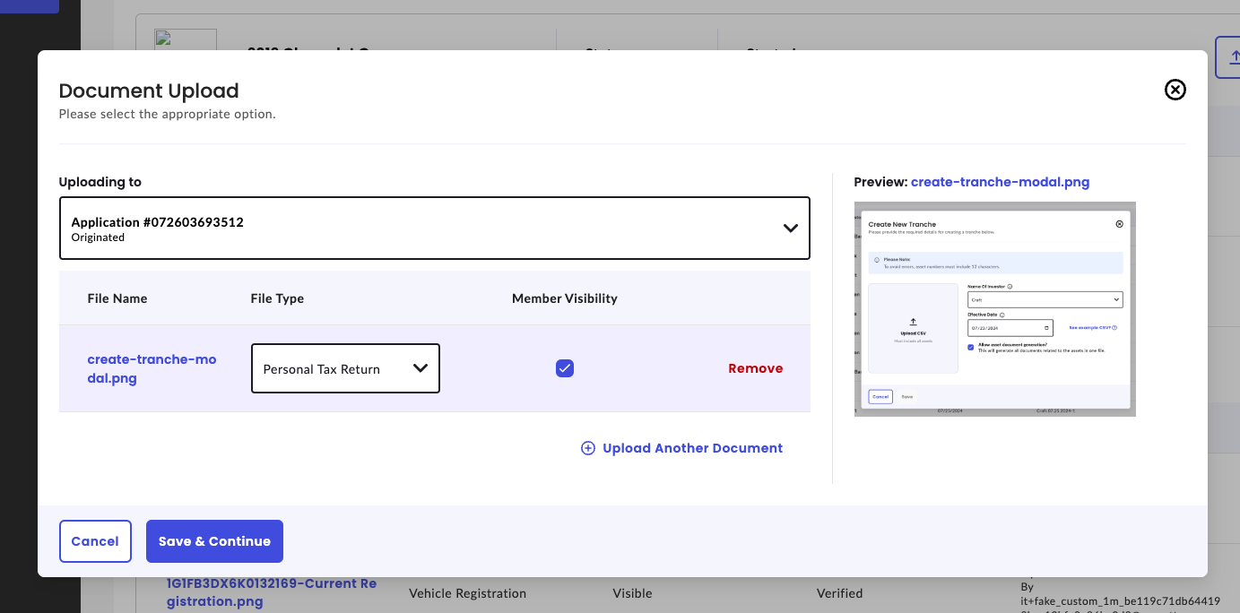Click the upload icon button behind the dialog
Image resolution: width=1240 pixels, height=613 pixels.
point(1227,56)
